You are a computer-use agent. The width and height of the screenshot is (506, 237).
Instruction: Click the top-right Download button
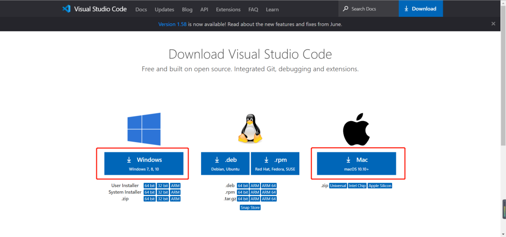(421, 9)
